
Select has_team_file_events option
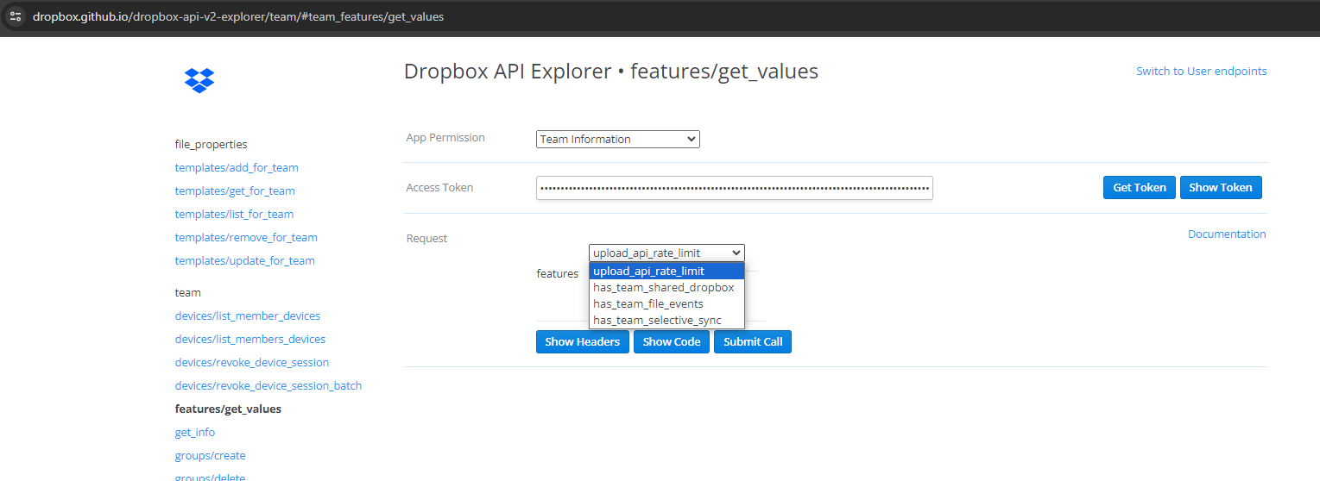tap(647, 304)
